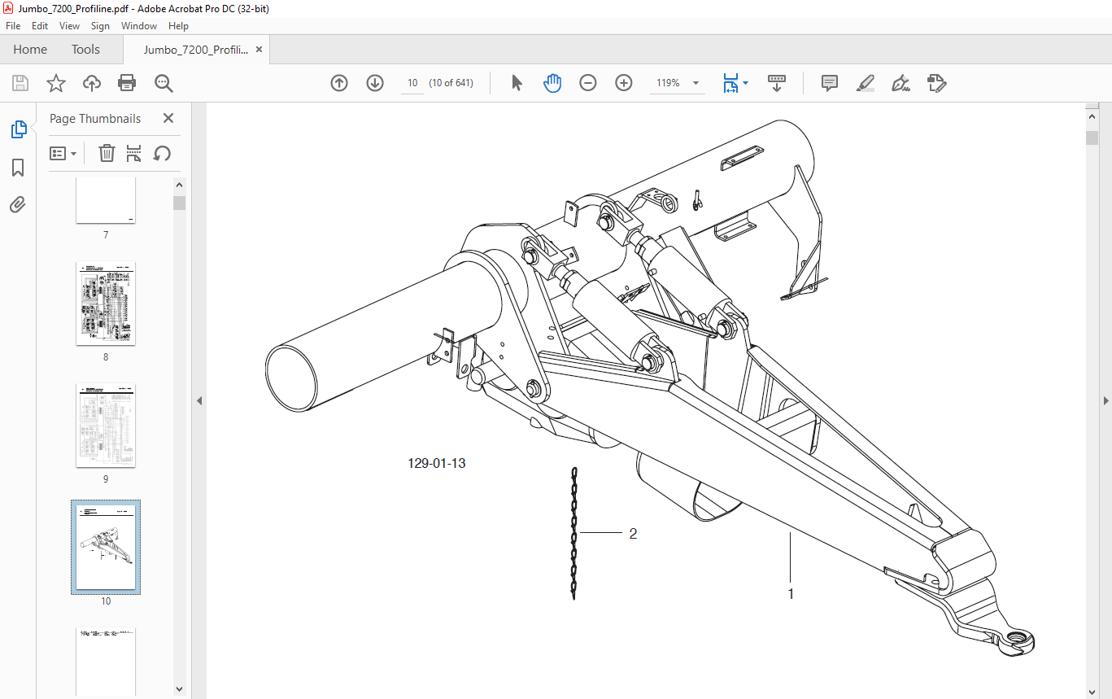Image resolution: width=1112 pixels, height=699 pixels.
Task: Select the Highlight text pen tool
Action: click(x=866, y=83)
